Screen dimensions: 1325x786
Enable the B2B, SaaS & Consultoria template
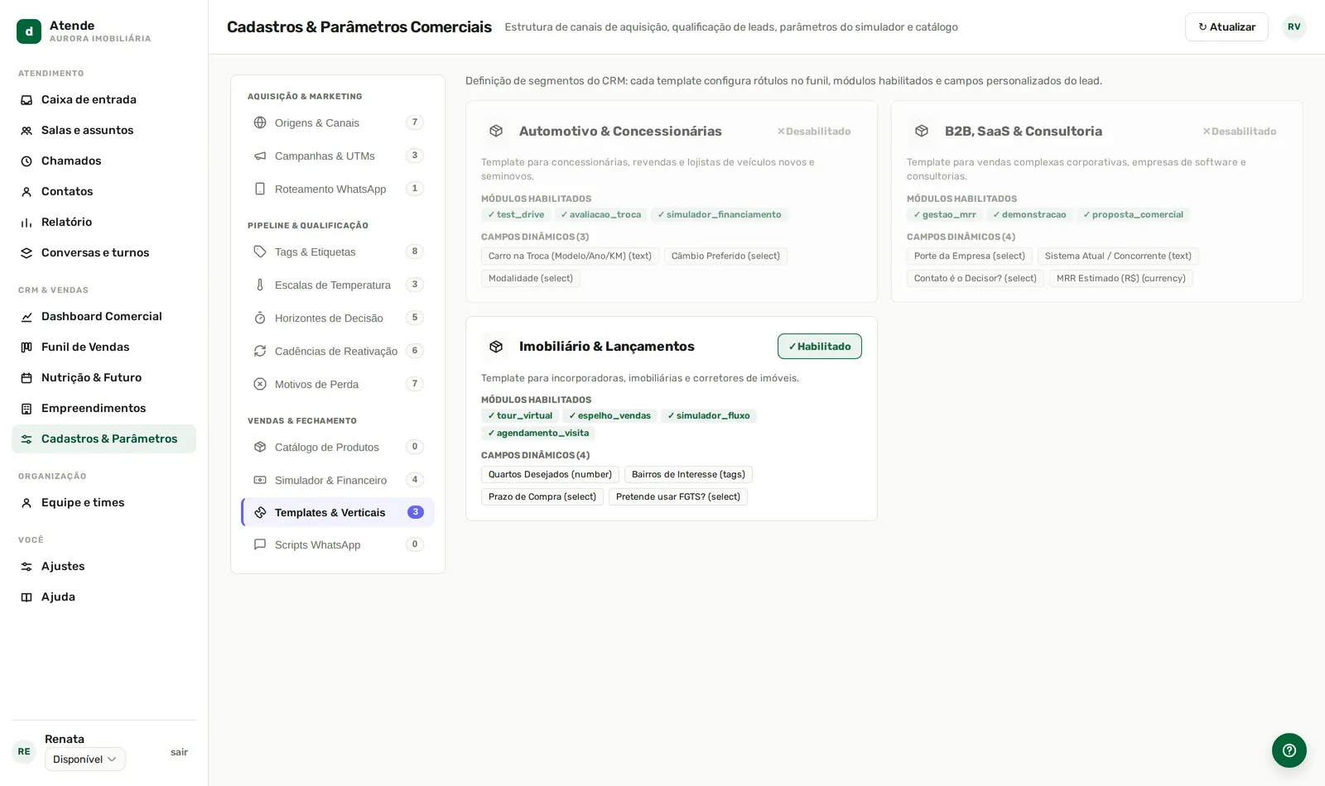tap(1240, 132)
